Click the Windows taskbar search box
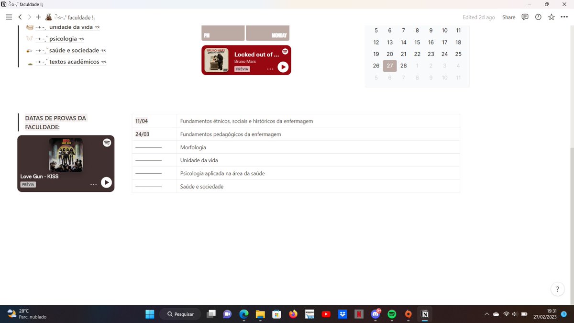 click(x=180, y=314)
